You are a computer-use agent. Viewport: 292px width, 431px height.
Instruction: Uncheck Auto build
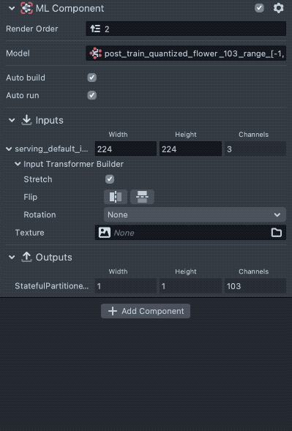(x=91, y=78)
